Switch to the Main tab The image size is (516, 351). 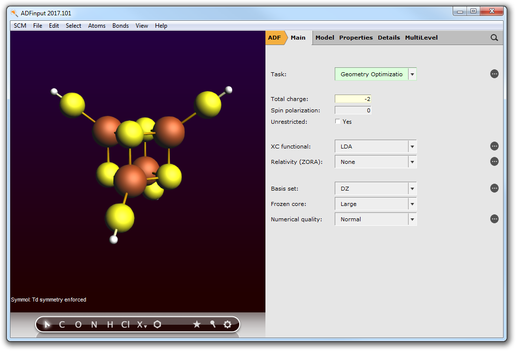[298, 38]
